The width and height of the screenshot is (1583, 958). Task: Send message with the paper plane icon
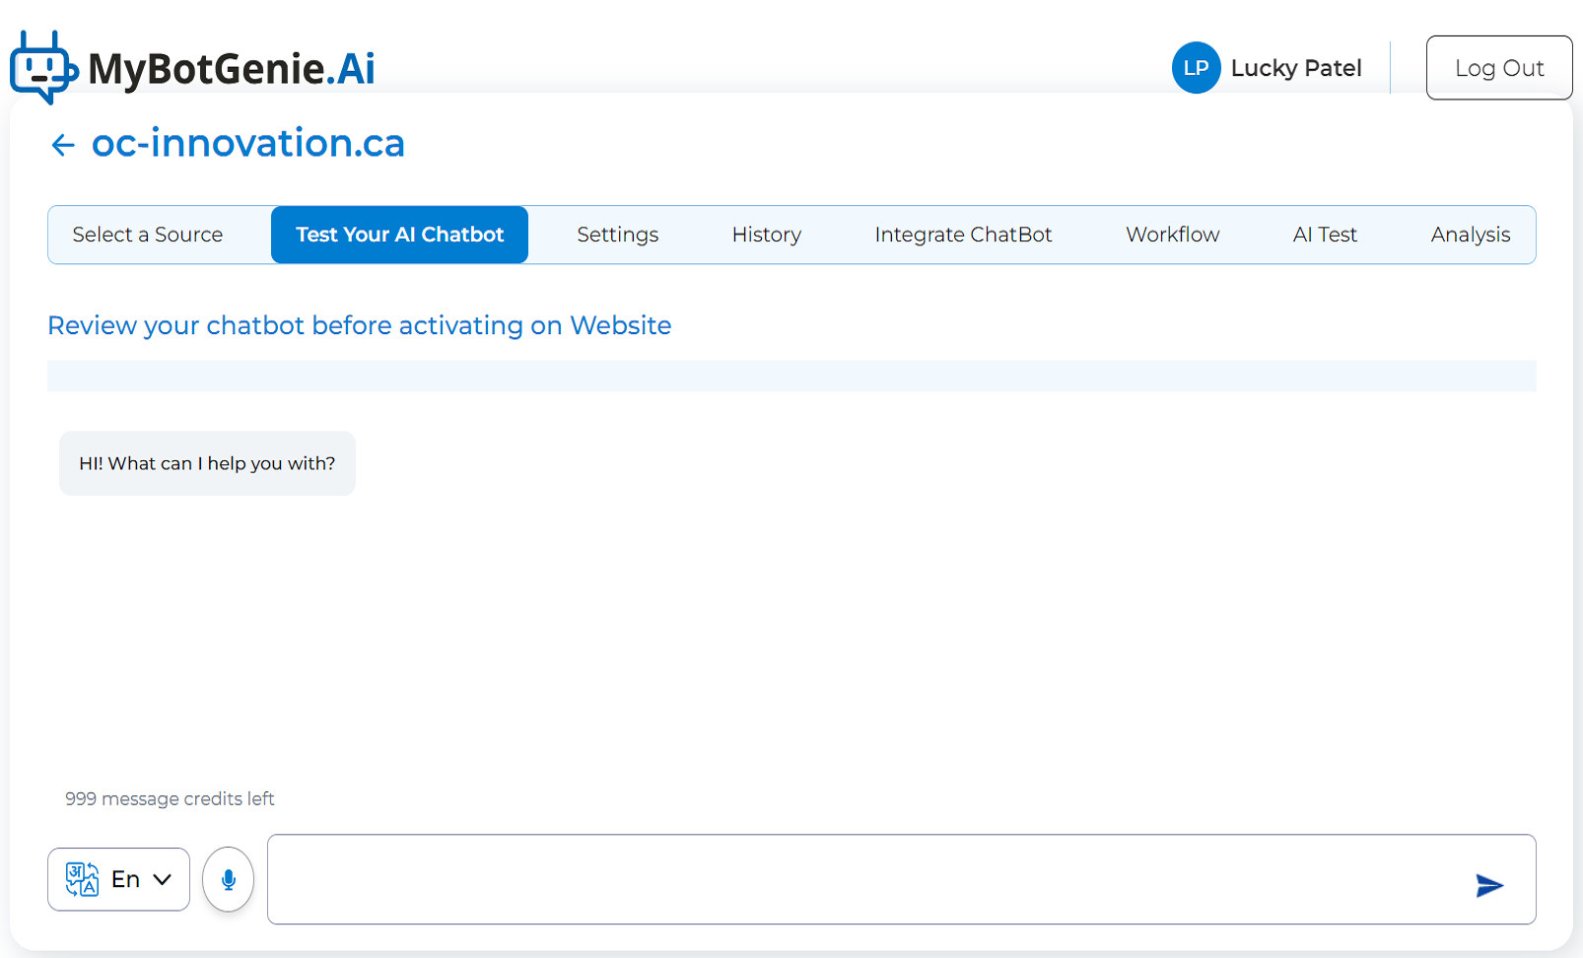(x=1488, y=885)
